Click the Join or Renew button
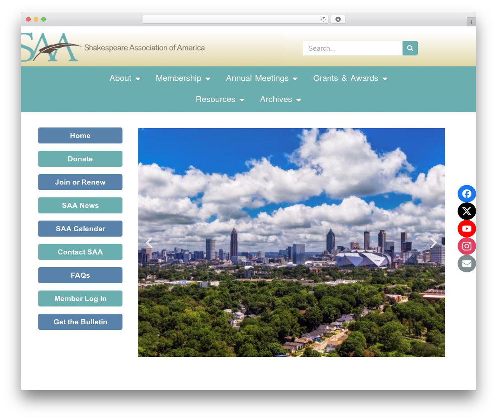 point(80,182)
